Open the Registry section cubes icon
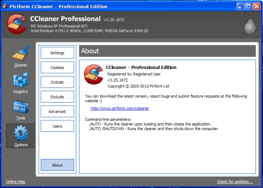The width and height of the screenshot is (263, 188). point(21,80)
